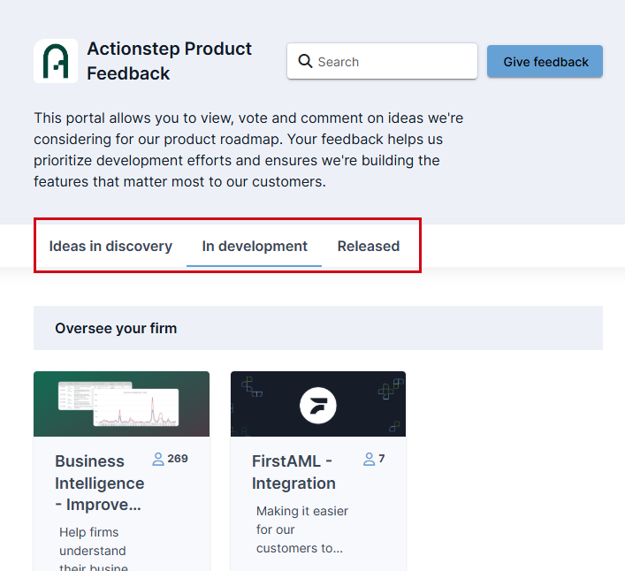
Task: Click the Give feedback button
Action: coord(545,61)
